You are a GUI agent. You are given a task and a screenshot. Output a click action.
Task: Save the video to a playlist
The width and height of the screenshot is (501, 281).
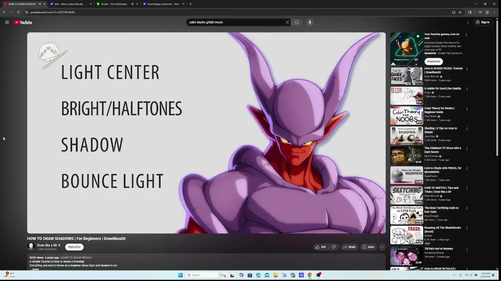click(x=368, y=247)
